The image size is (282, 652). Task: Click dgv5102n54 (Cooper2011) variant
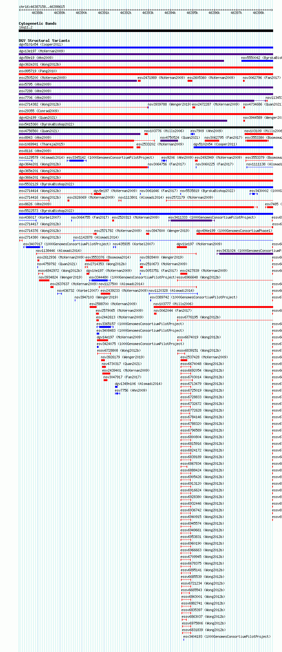point(215,144)
